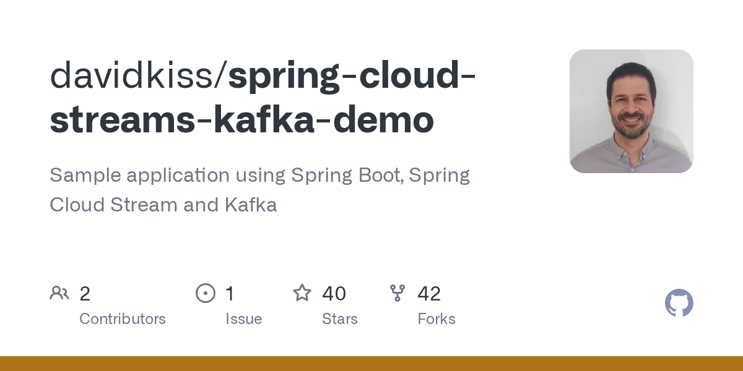This screenshot has width=743, height=371.
Task: Click the "Issue" label
Action: pos(244,319)
